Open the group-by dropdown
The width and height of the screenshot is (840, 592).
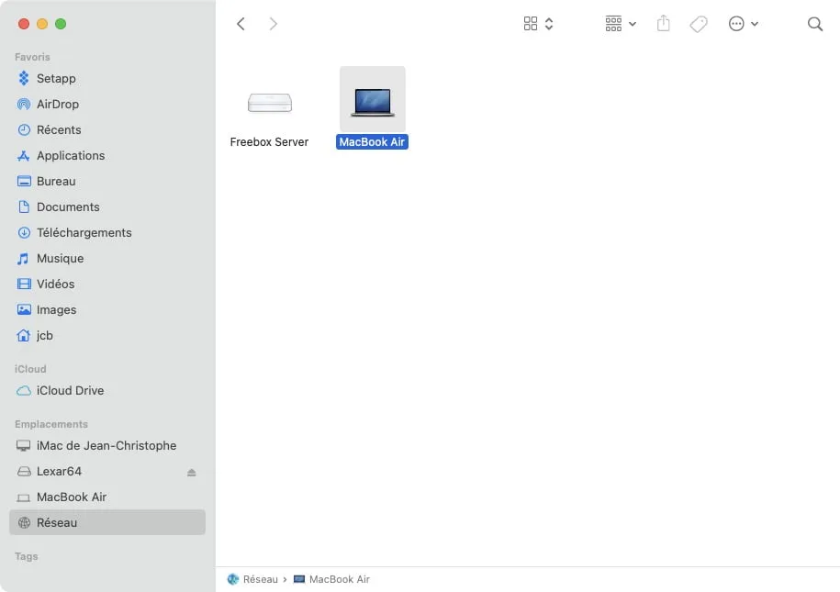pos(621,24)
